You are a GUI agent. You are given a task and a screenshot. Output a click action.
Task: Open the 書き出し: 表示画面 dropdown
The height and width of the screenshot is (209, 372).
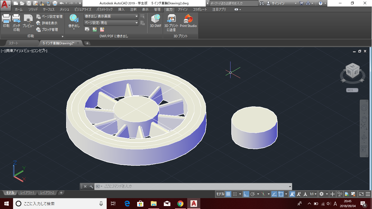pyautogui.click(x=111, y=16)
